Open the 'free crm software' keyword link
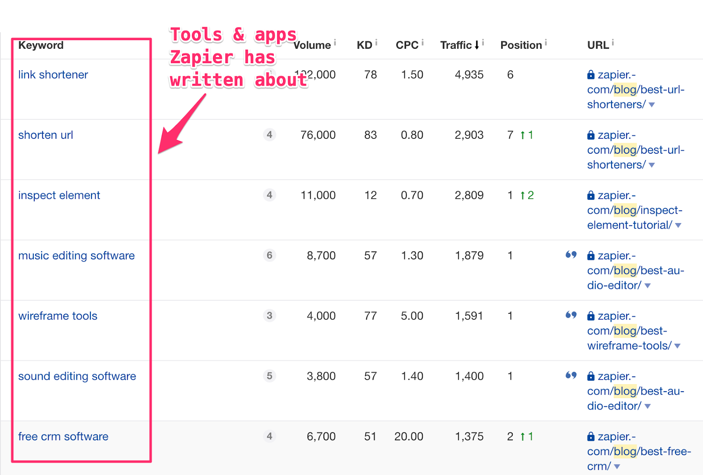This screenshot has width=703, height=475. point(63,436)
